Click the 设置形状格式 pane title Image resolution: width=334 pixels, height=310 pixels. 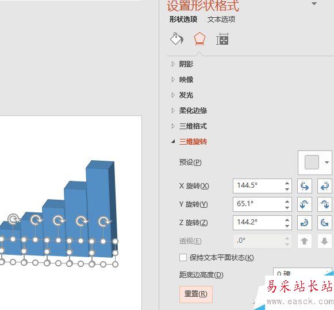click(x=203, y=6)
